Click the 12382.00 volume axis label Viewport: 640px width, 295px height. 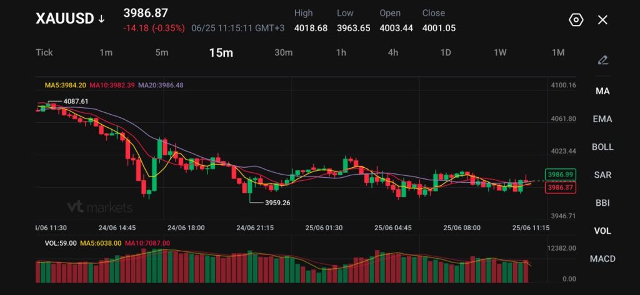[x=562, y=248]
